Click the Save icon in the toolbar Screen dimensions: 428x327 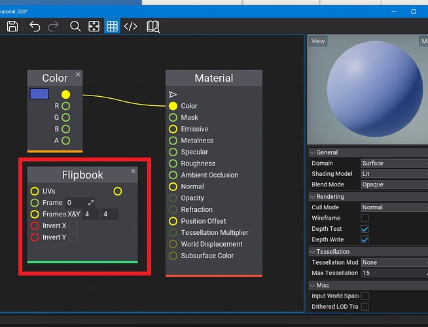point(12,26)
